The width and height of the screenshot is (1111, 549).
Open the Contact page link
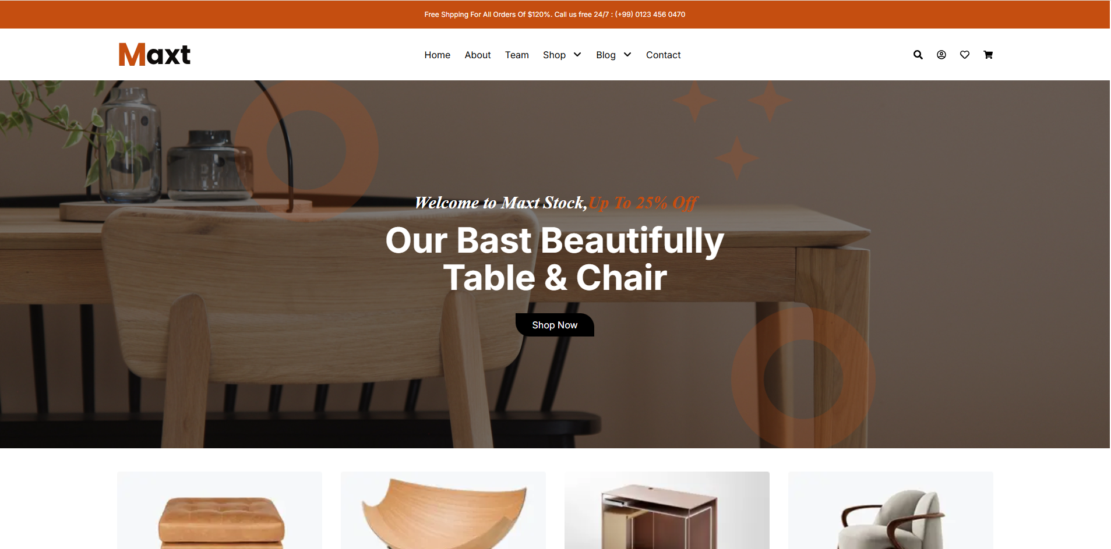(x=663, y=55)
